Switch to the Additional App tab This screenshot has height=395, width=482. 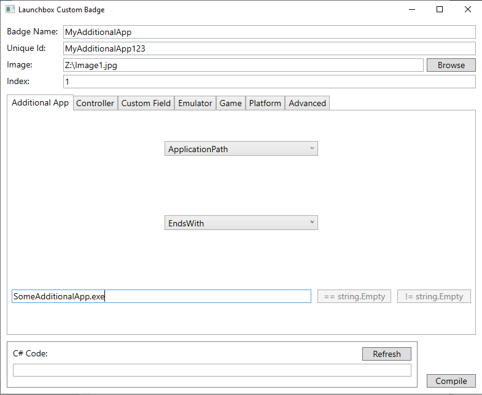(40, 102)
